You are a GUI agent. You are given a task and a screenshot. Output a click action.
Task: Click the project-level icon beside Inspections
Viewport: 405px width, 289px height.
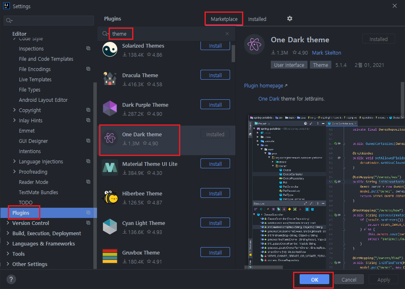tap(88, 48)
